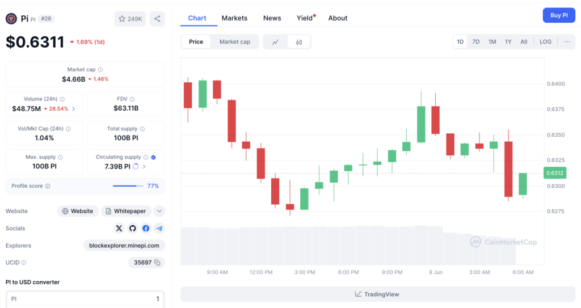Click the 0.6312 current price label
This screenshot has width=581, height=308.
555,173
